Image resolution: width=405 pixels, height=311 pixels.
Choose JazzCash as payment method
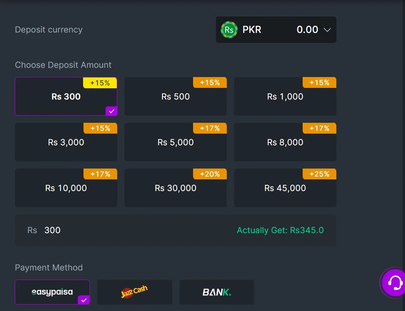point(134,292)
